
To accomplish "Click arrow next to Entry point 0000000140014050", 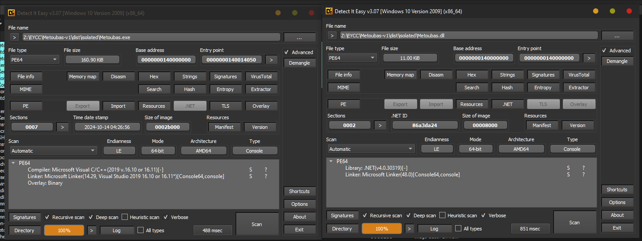I will (272, 59).
